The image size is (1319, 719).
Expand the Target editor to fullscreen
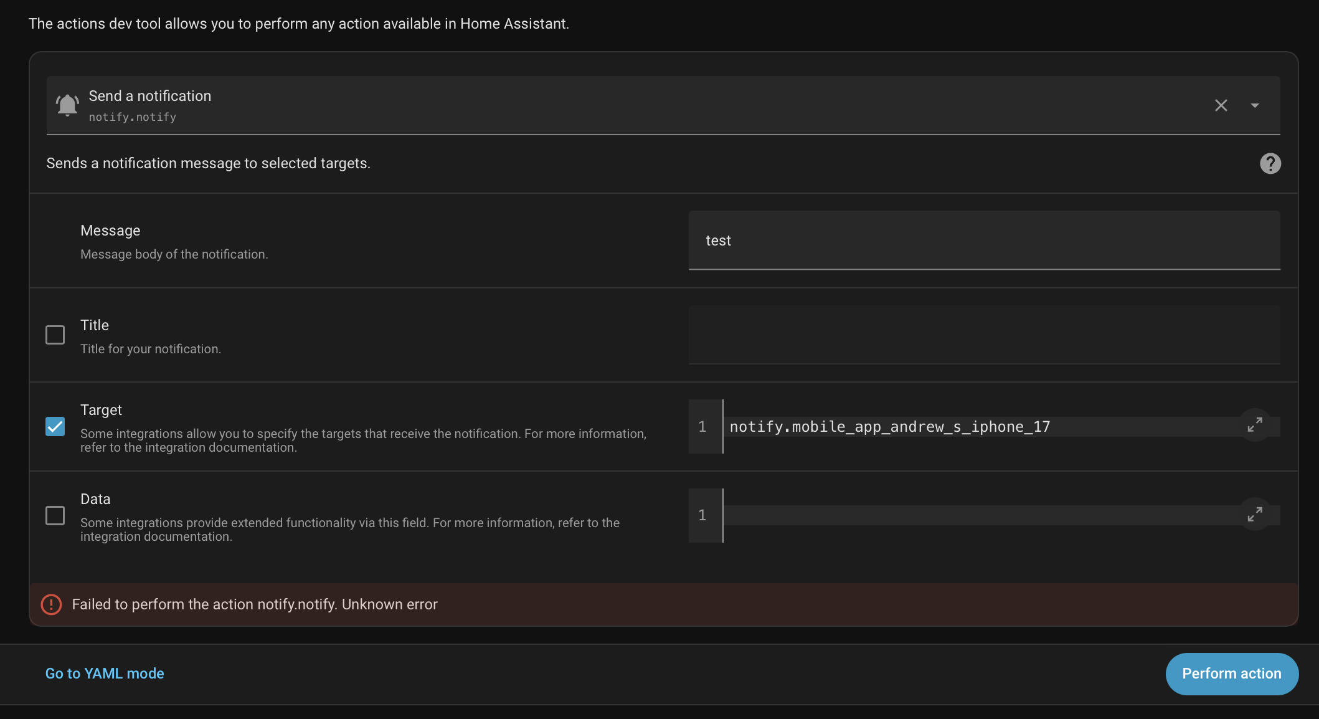[x=1254, y=425]
